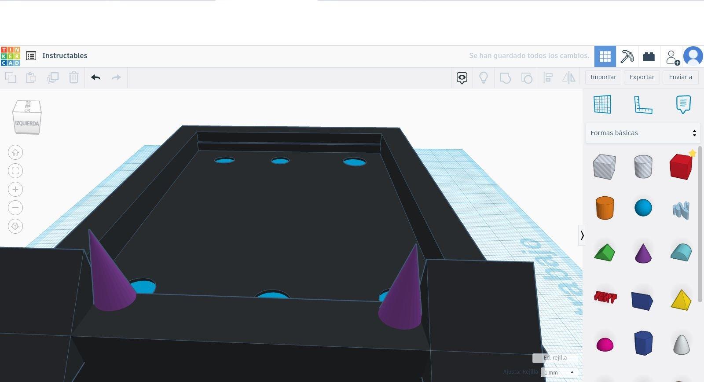Select the blue Sphere shape

(x=643, y=208)
